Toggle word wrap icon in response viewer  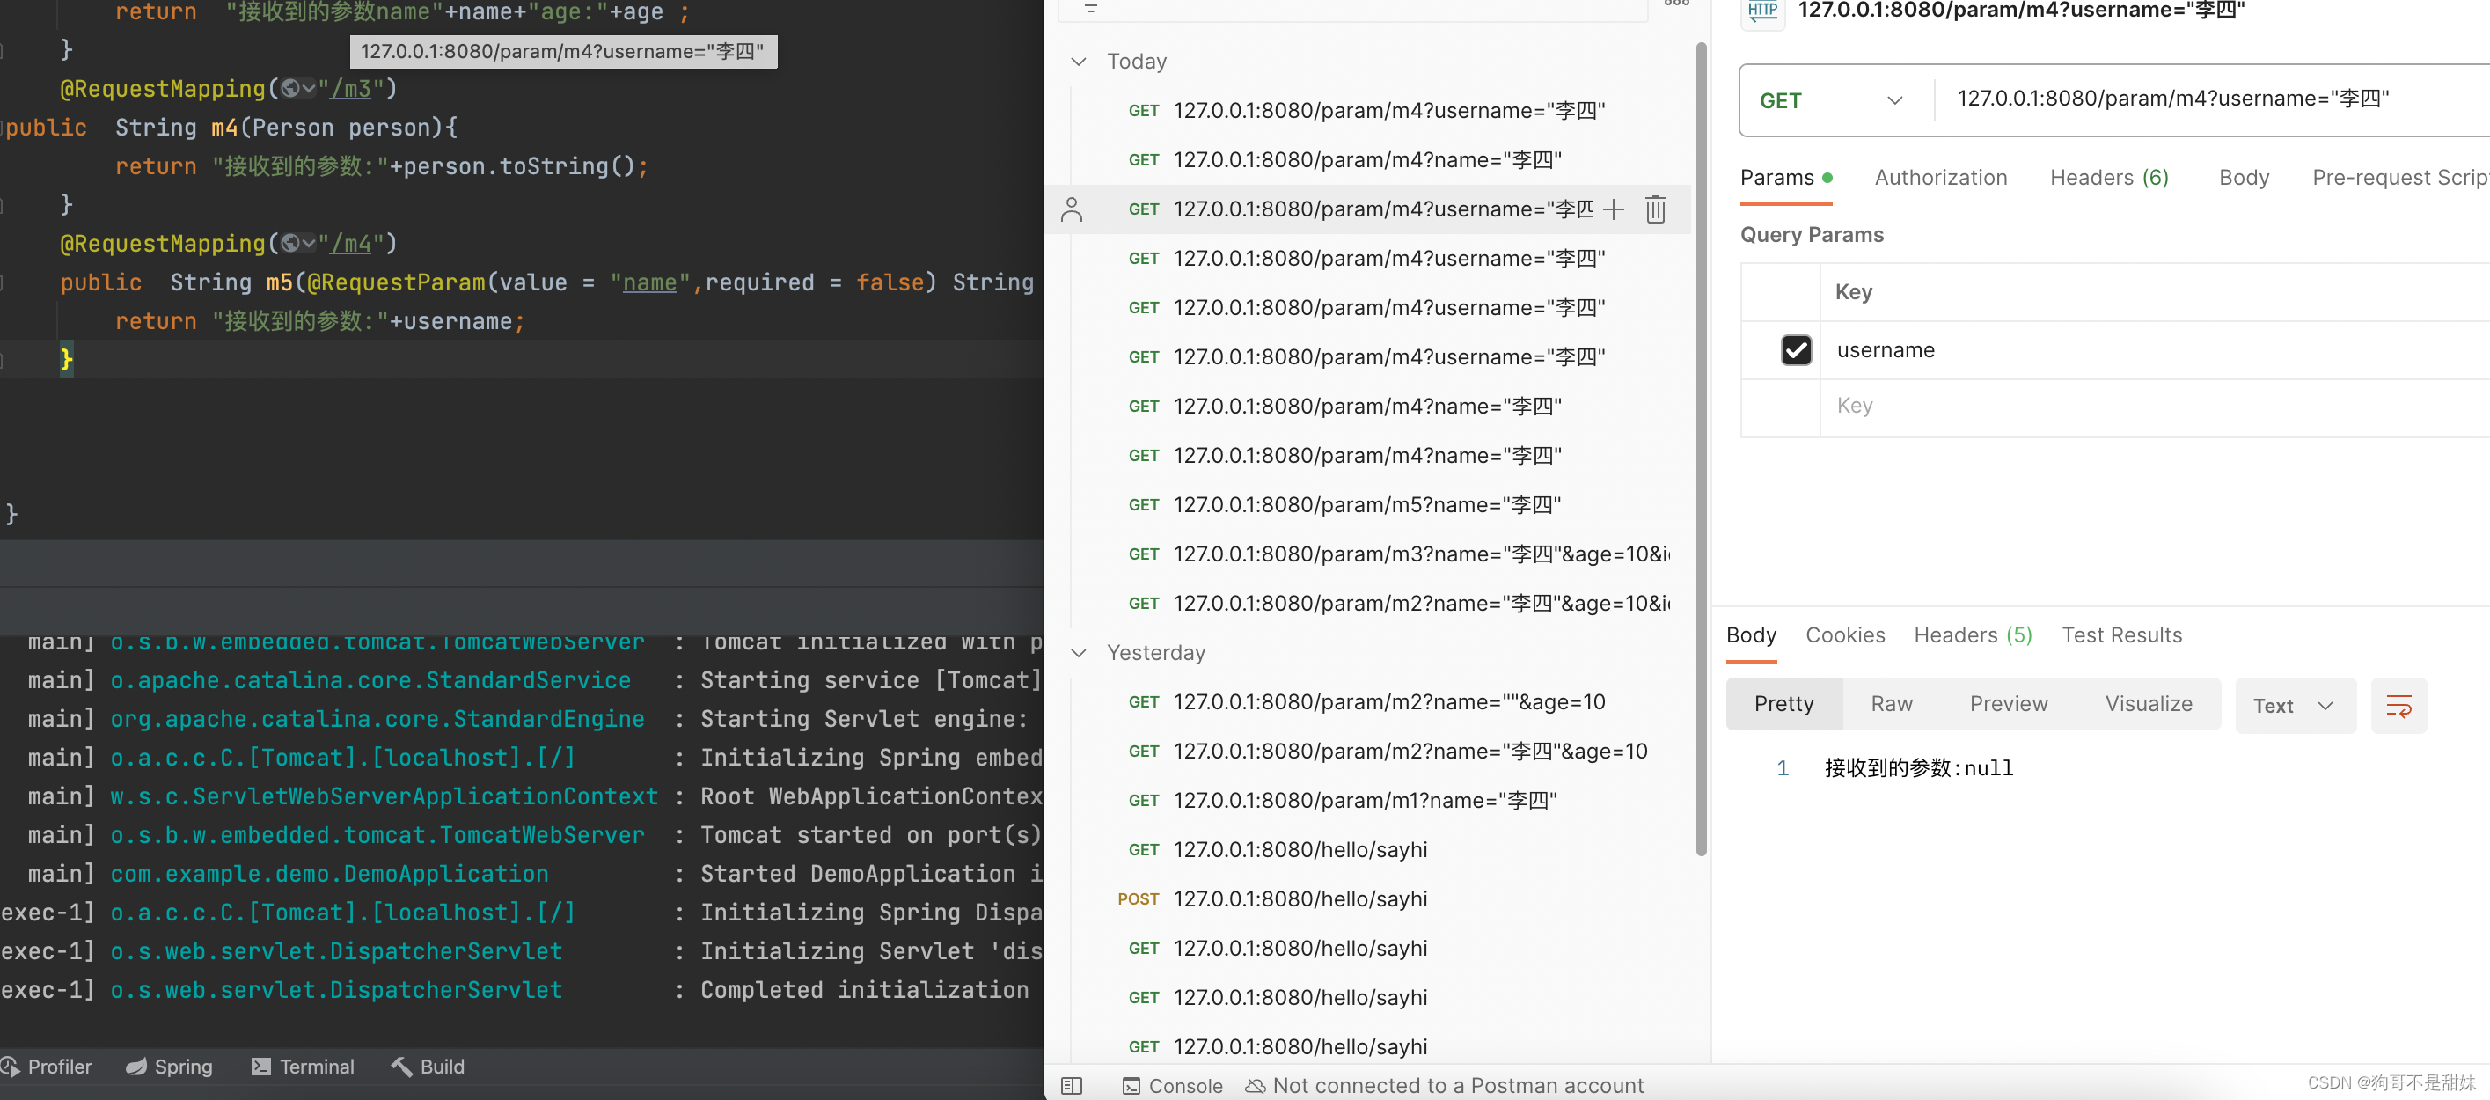coord(2398,706)
